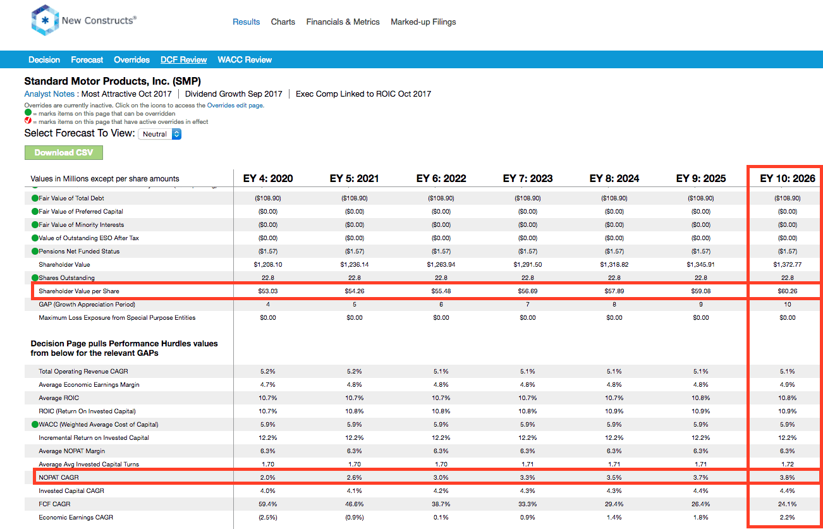Click the EY 7: 2023 column header
This screenshot has height=529, width=823.
point(528,179)
